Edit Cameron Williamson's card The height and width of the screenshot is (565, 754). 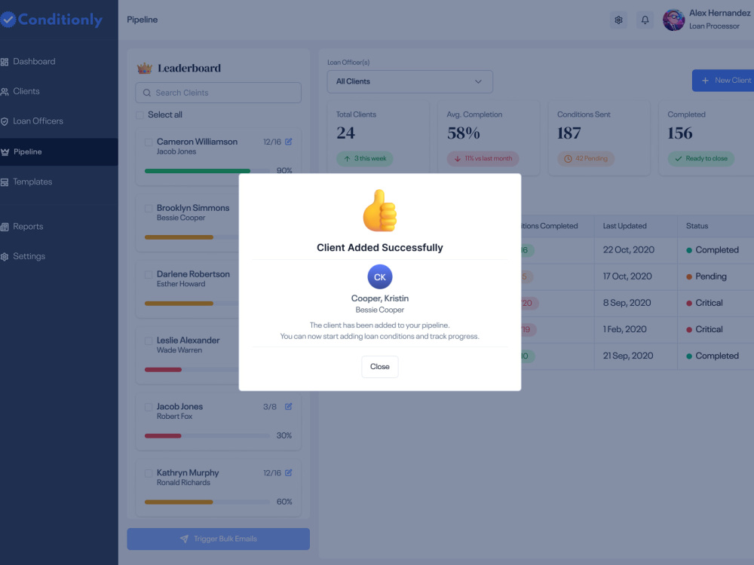pyautogui.click(x=289, y=142)
